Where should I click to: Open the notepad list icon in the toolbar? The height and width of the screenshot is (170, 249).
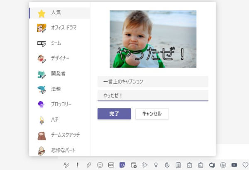tap(178, 165)
